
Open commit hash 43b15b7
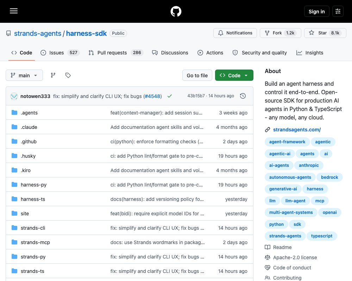[x=196, y=96]
